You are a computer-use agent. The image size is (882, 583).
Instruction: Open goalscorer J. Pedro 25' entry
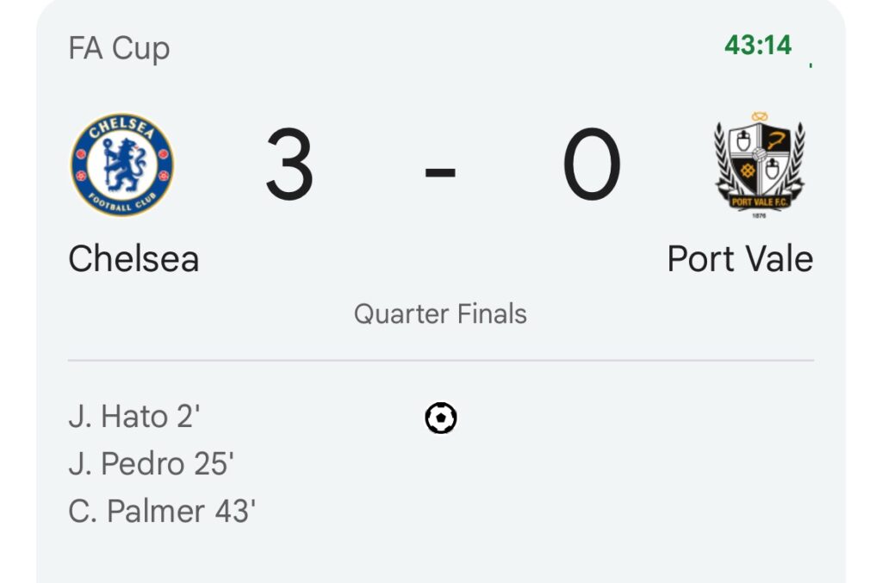(152, 464)
